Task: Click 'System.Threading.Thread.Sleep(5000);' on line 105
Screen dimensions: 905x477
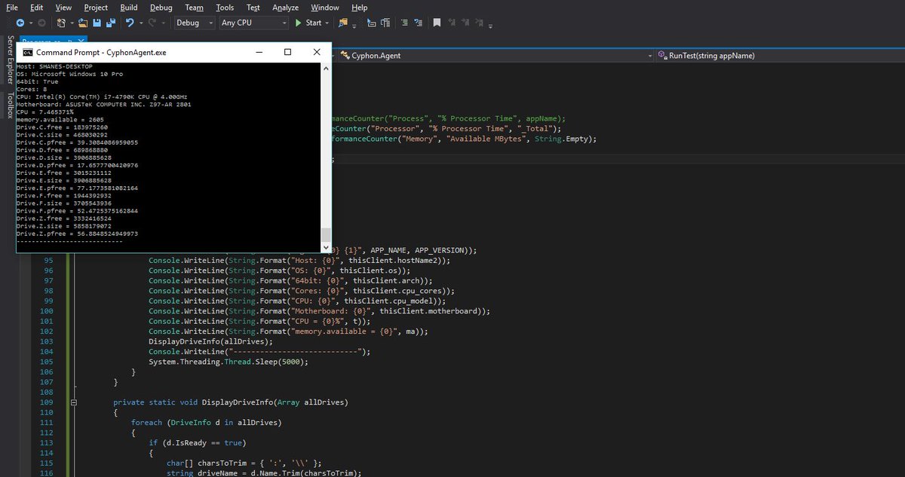Action: click(229, 362)
